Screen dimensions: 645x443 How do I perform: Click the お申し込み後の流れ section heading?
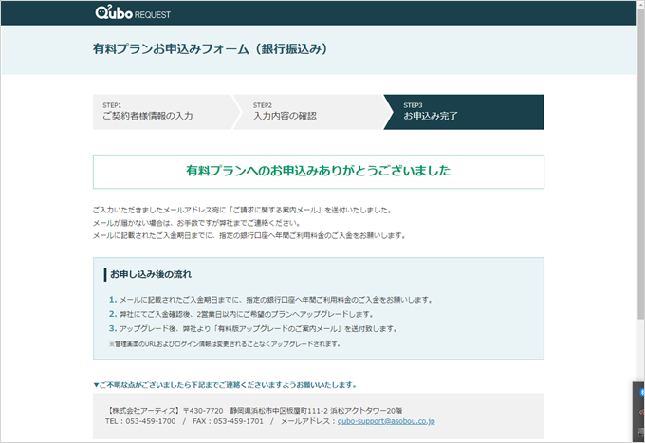coord(151,274)
